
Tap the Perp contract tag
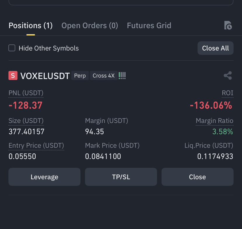80,76
